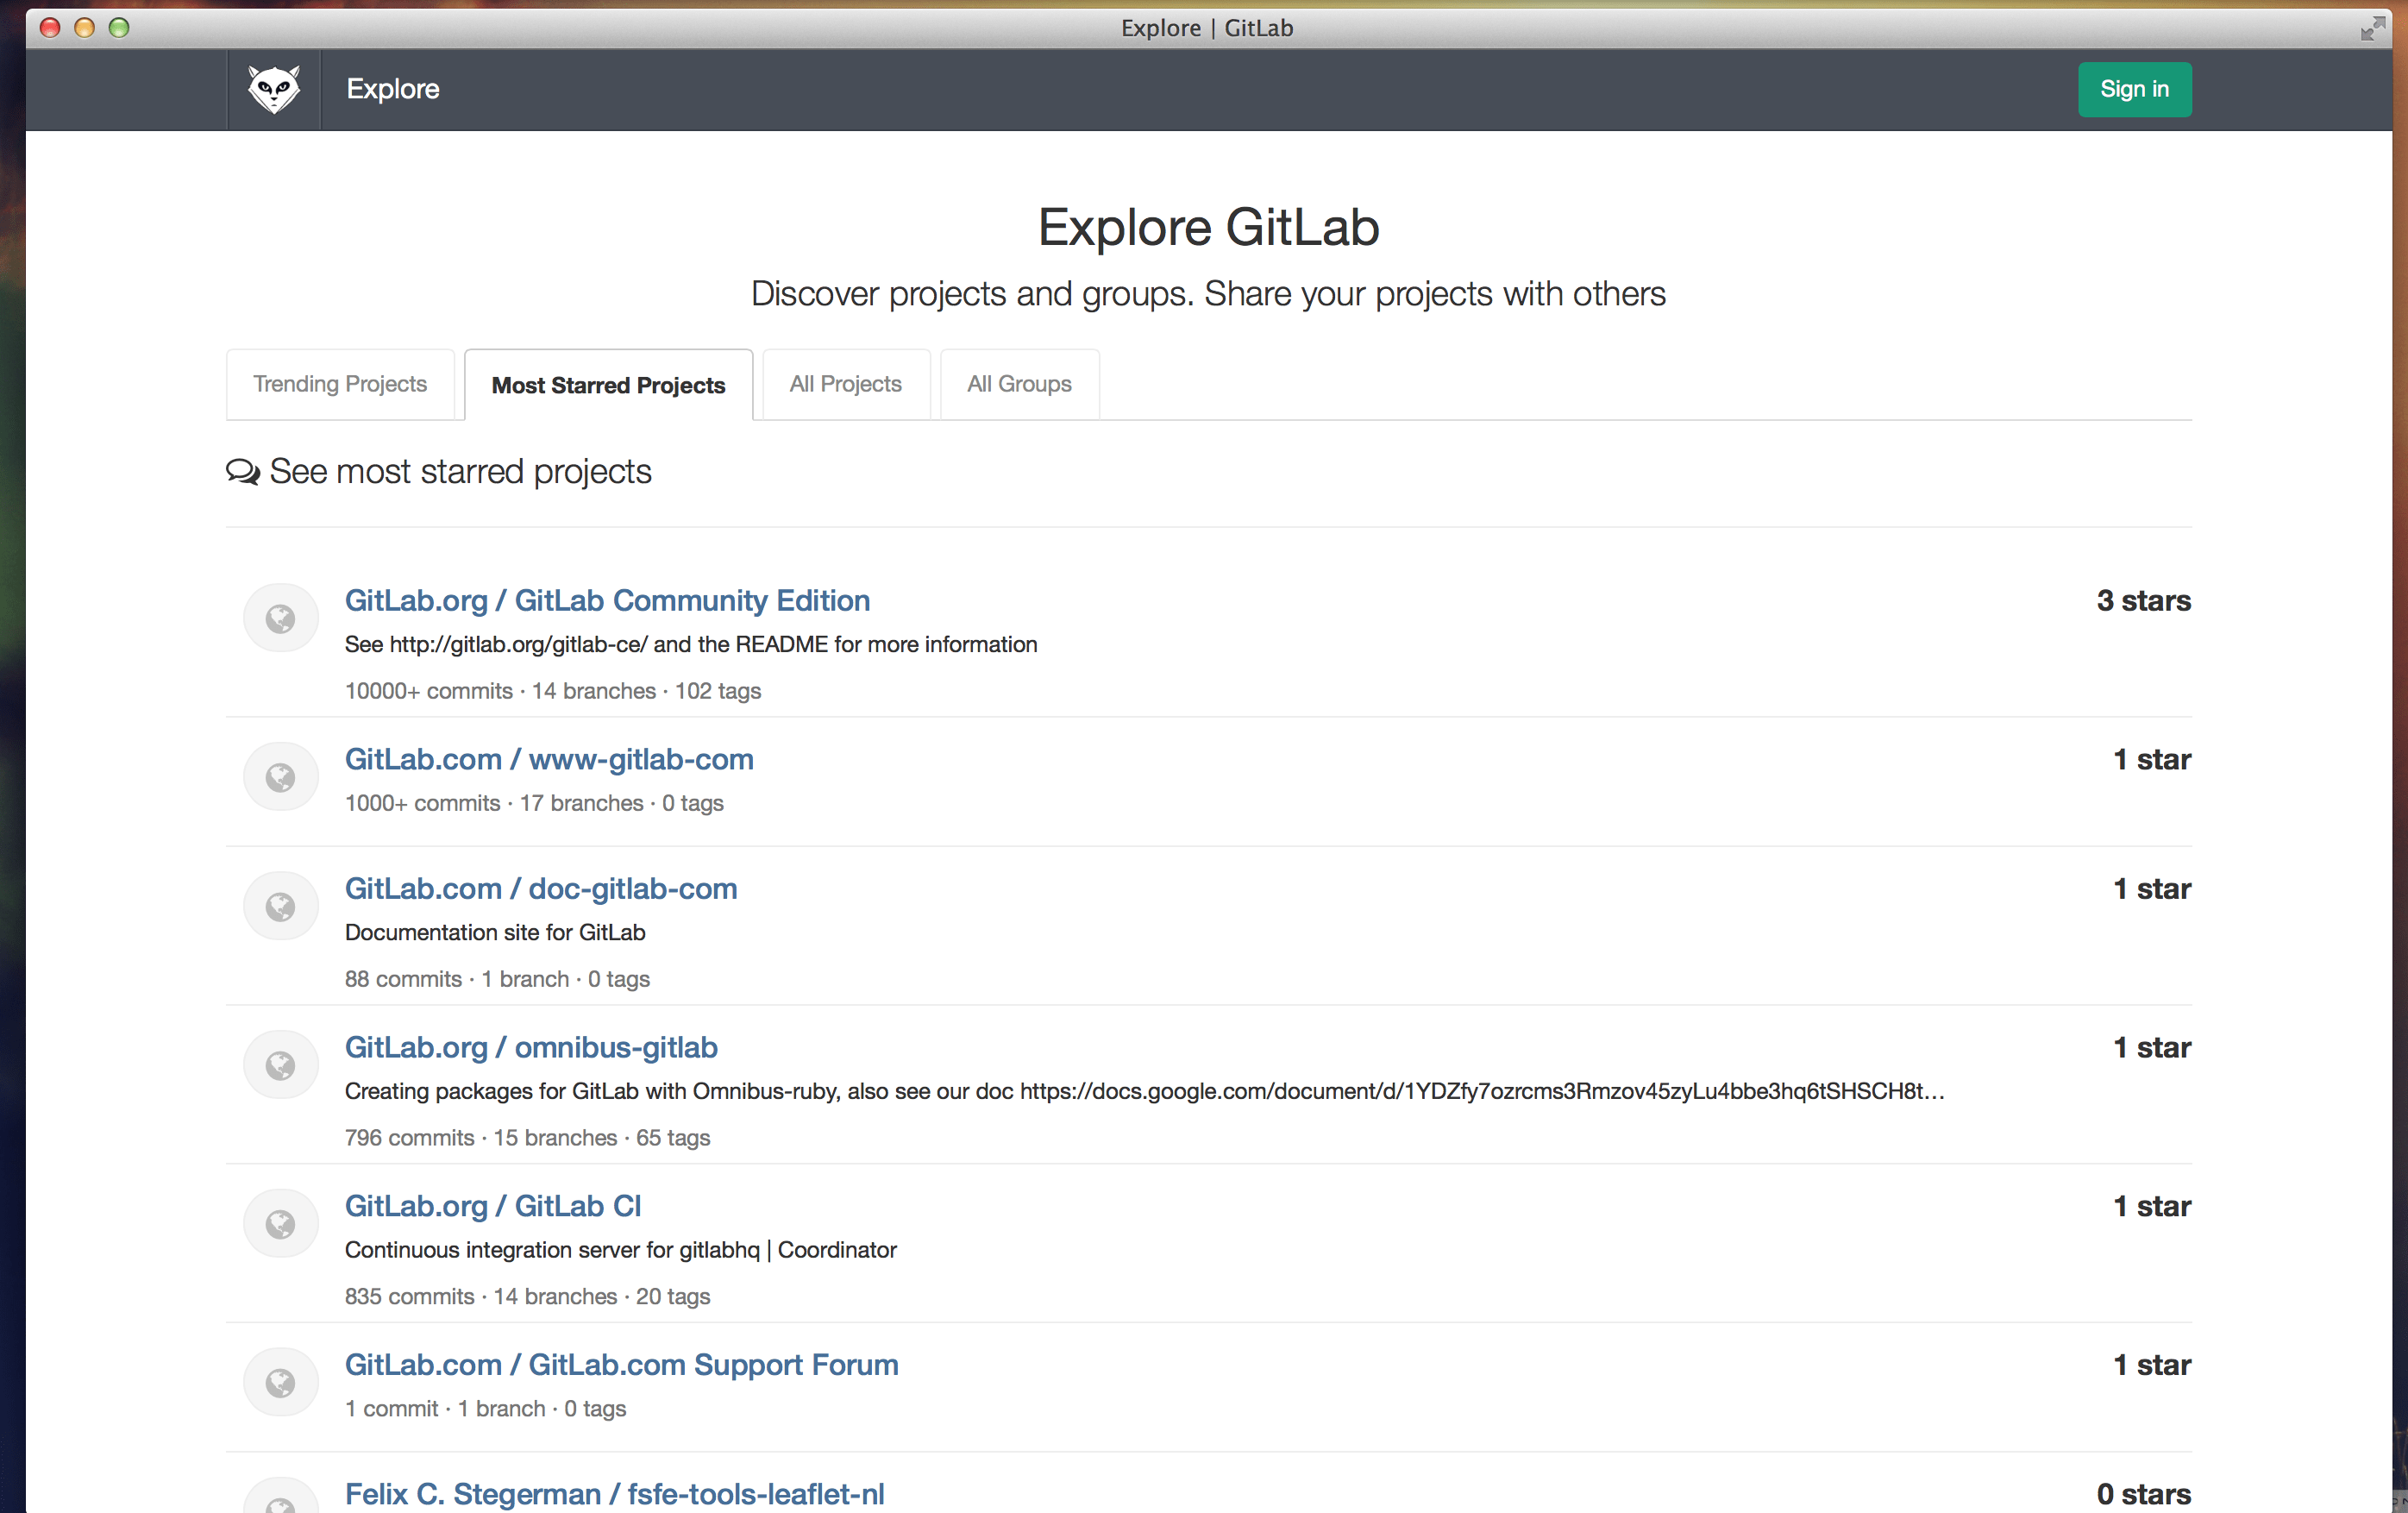Click globe avatar next to omnibus-gitlab

pyautogui.click(x=281, y=1066)
